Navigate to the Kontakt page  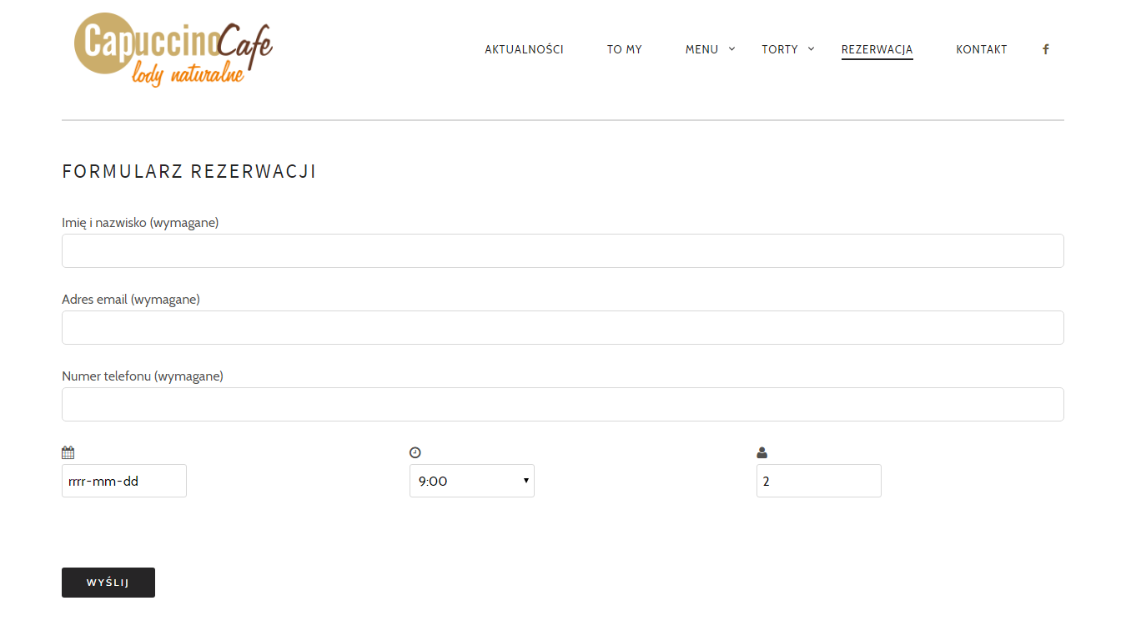click(981, 49)
